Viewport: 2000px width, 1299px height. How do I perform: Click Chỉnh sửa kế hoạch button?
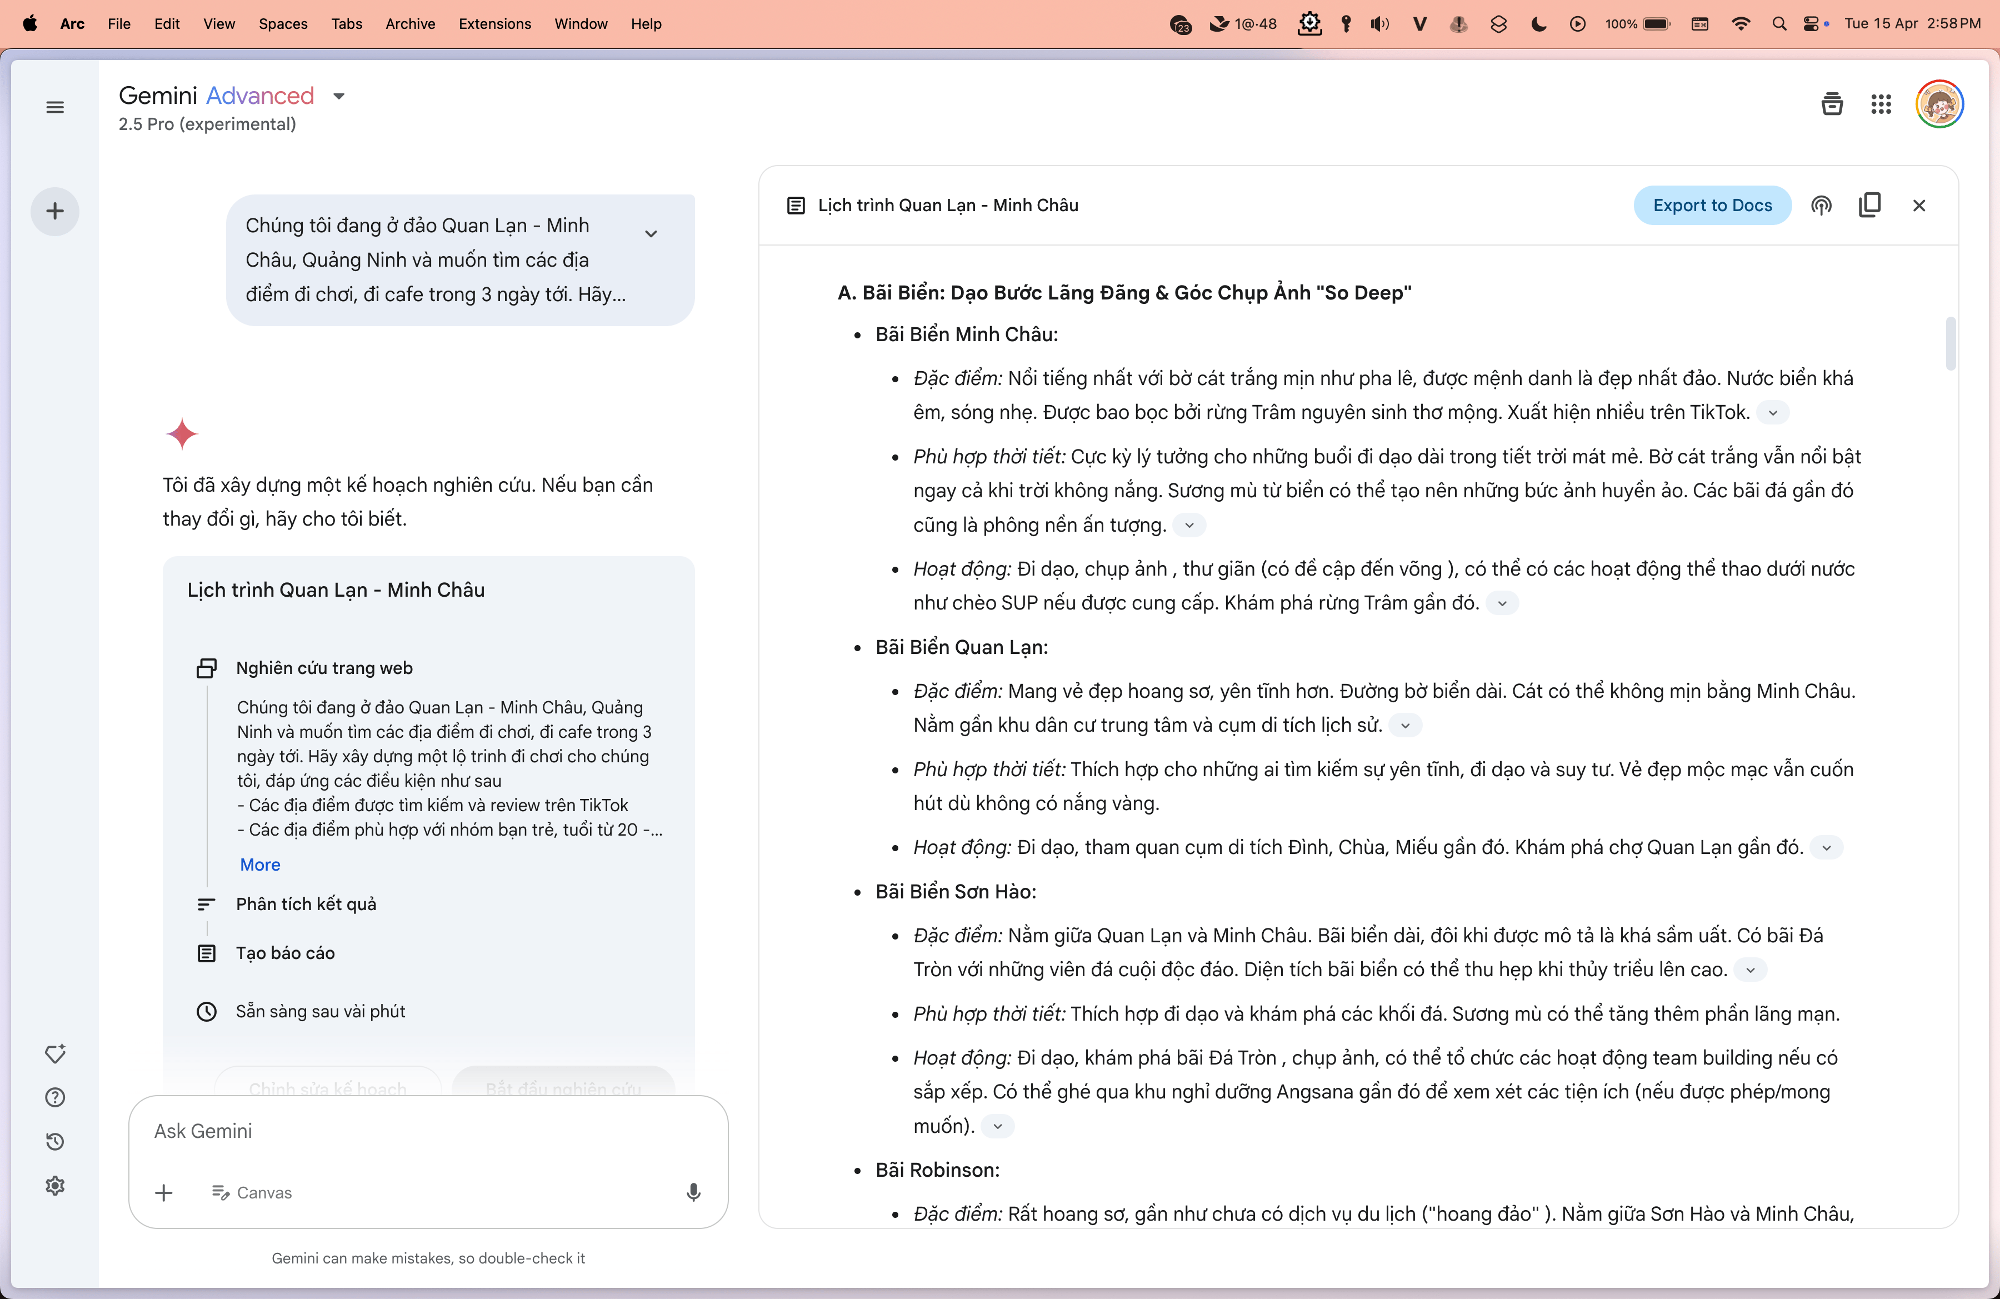point(328,1088)
